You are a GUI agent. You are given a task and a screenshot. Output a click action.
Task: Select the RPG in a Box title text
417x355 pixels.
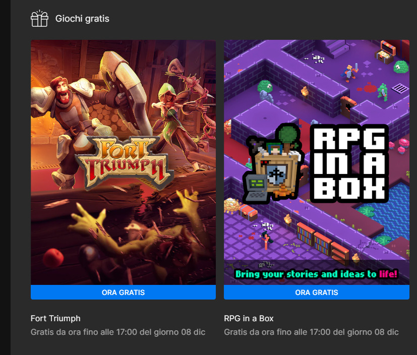(x=249, y=318)
